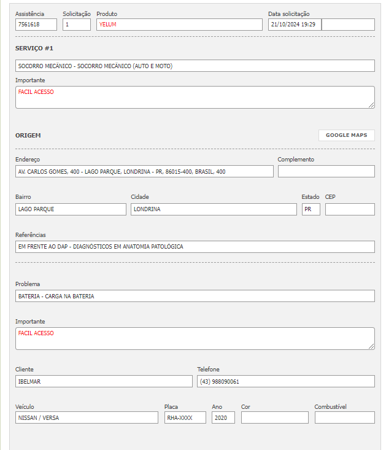Click the Endereço address field
The width and height of the screenshot is (386, 450).
[x=144, y=171]
